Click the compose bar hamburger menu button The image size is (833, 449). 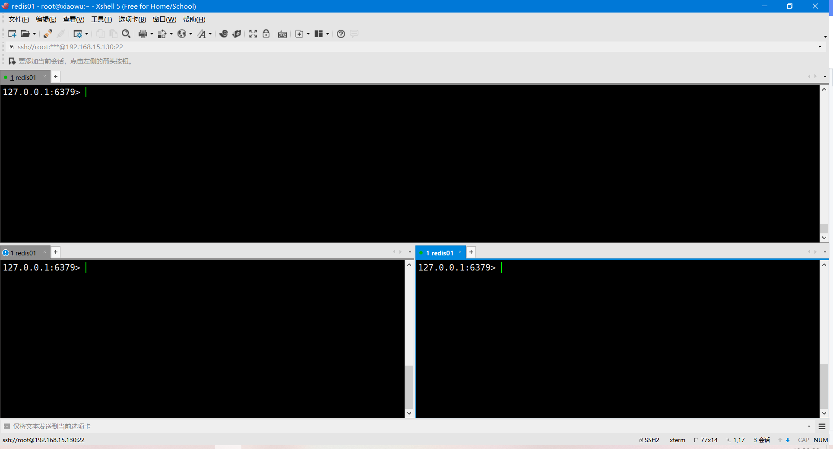click(x=822, y=427)
